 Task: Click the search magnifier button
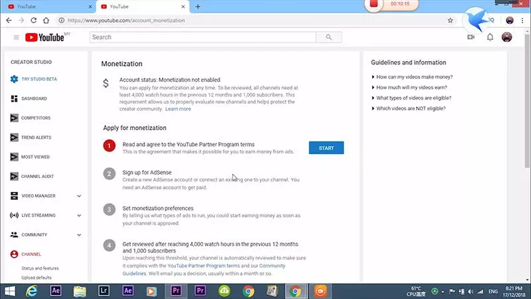point(329,37)
